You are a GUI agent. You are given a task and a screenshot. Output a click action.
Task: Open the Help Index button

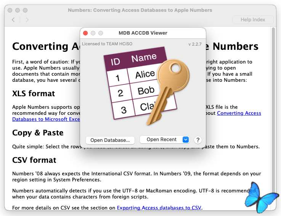tap(253, 20)
